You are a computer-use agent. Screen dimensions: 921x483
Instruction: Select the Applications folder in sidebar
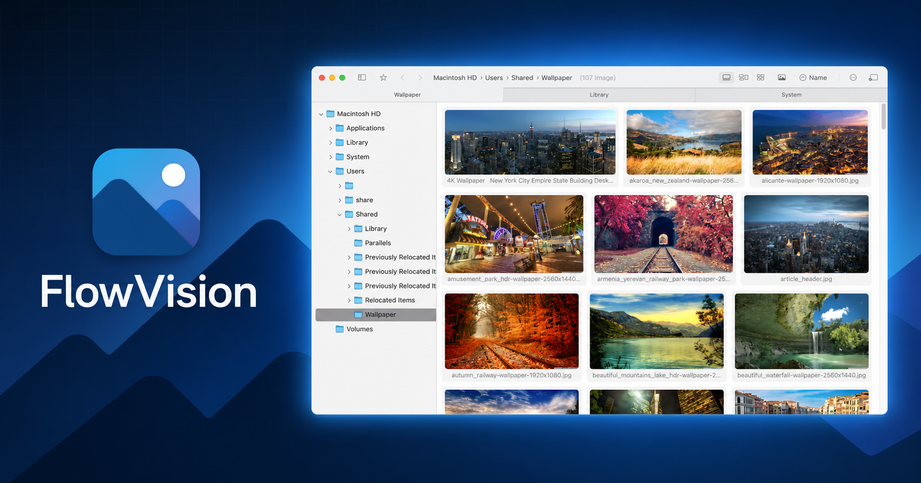365,128
